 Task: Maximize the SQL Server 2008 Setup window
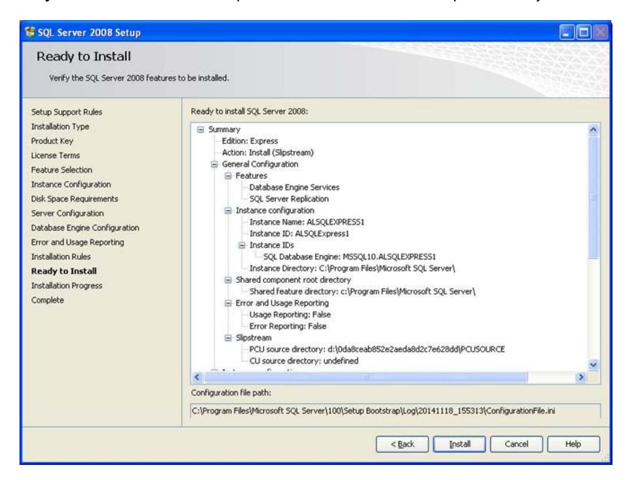[584, 32]
